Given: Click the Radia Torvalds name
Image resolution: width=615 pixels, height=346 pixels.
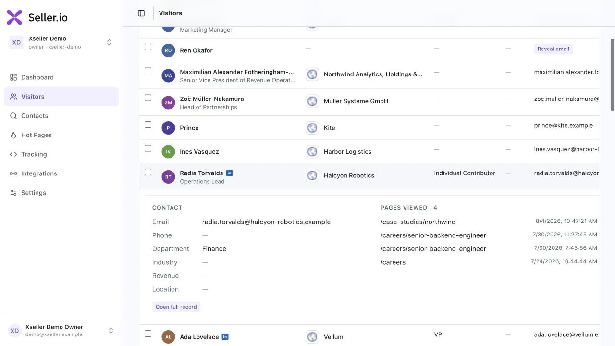Looking at the screenshot, I should point(201,173).
